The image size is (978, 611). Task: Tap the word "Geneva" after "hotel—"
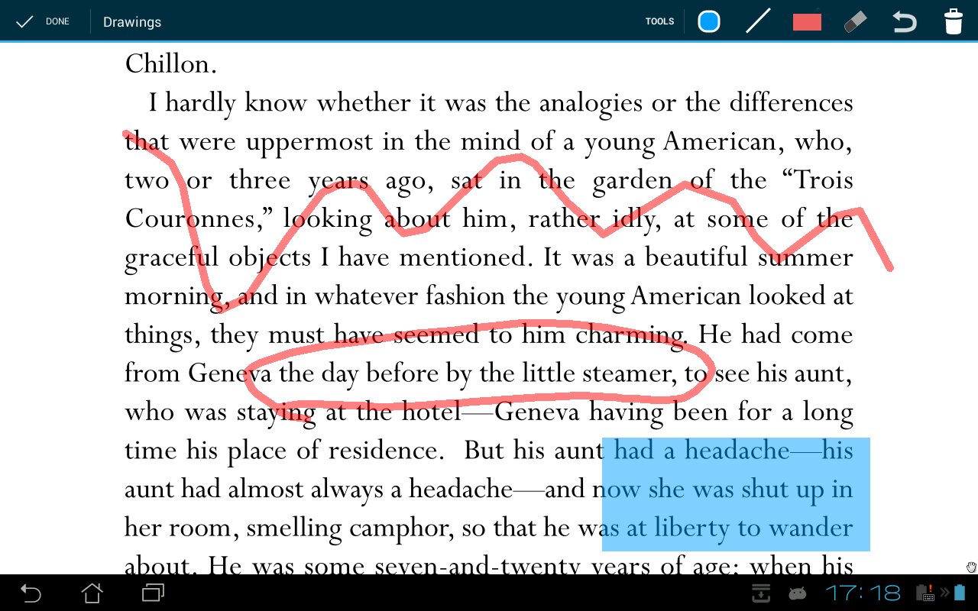click(537, 412)
